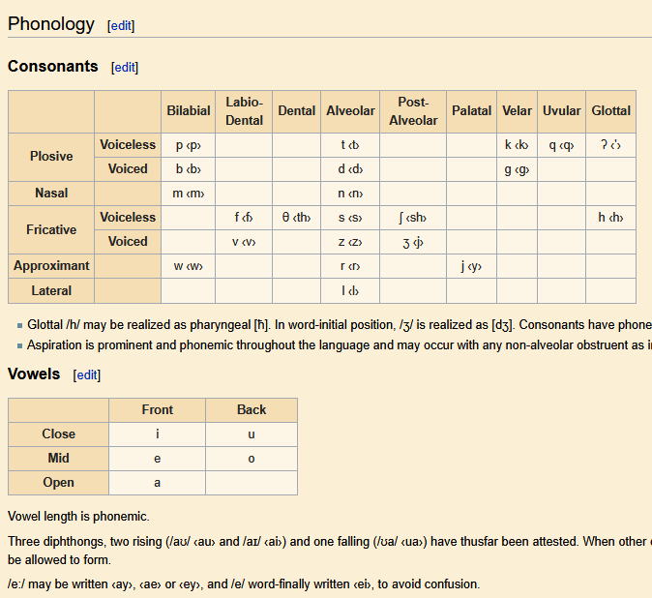Select the Velar column header
Image resolution: width=652 pixels, height=598 pixels.
click(x=517, y=111)
